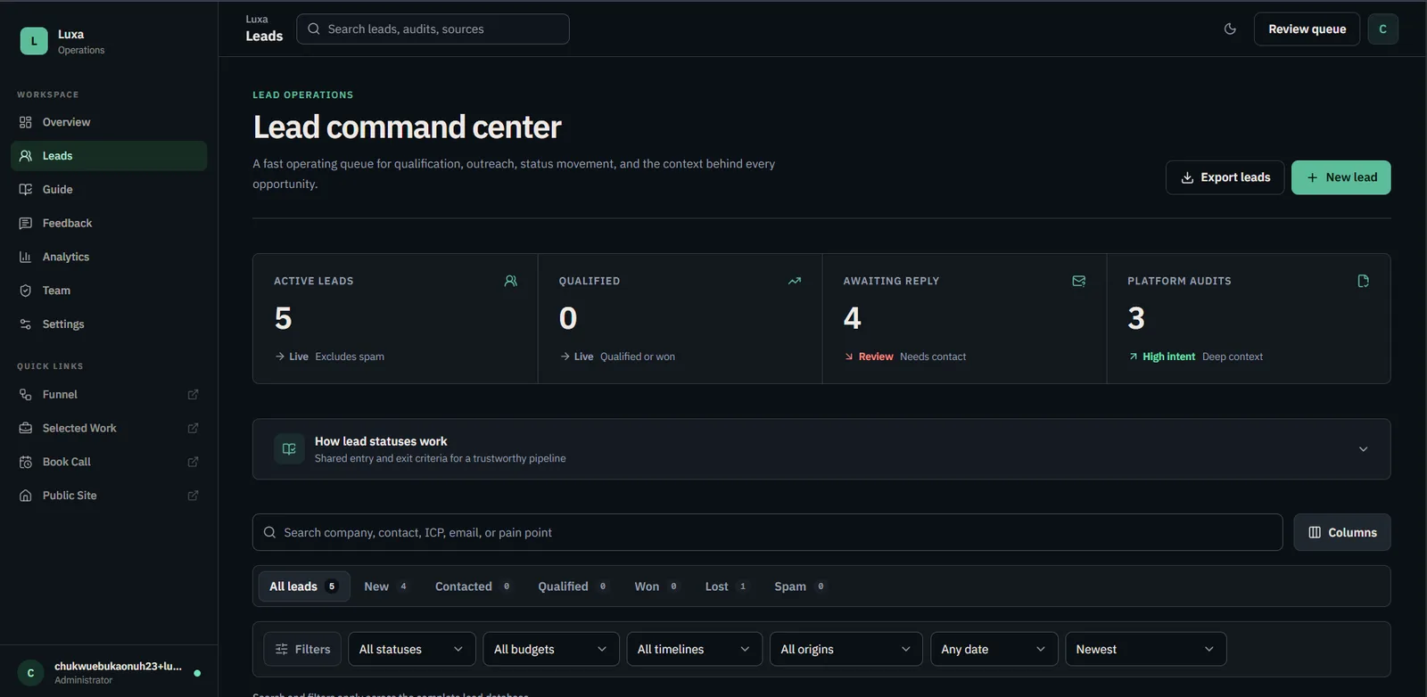Screen dimensions: 1427x697
Task: Open the Review queue button
Action: 1307,29
